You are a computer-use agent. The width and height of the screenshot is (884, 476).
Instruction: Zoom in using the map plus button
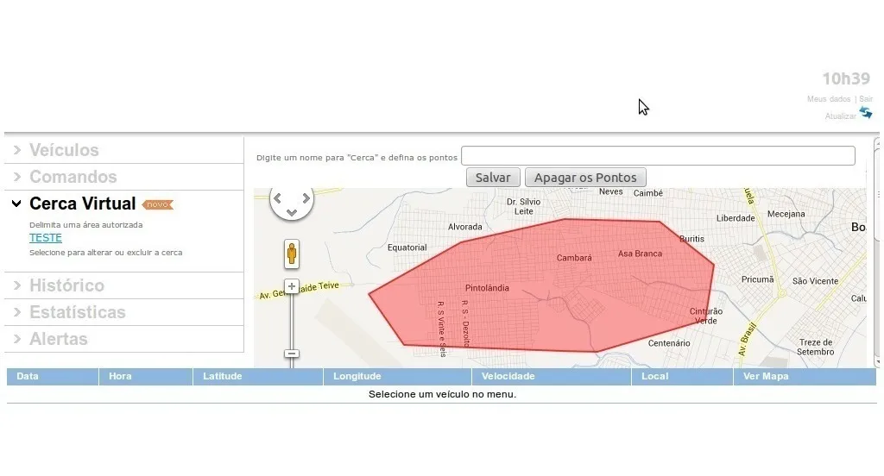292,286
